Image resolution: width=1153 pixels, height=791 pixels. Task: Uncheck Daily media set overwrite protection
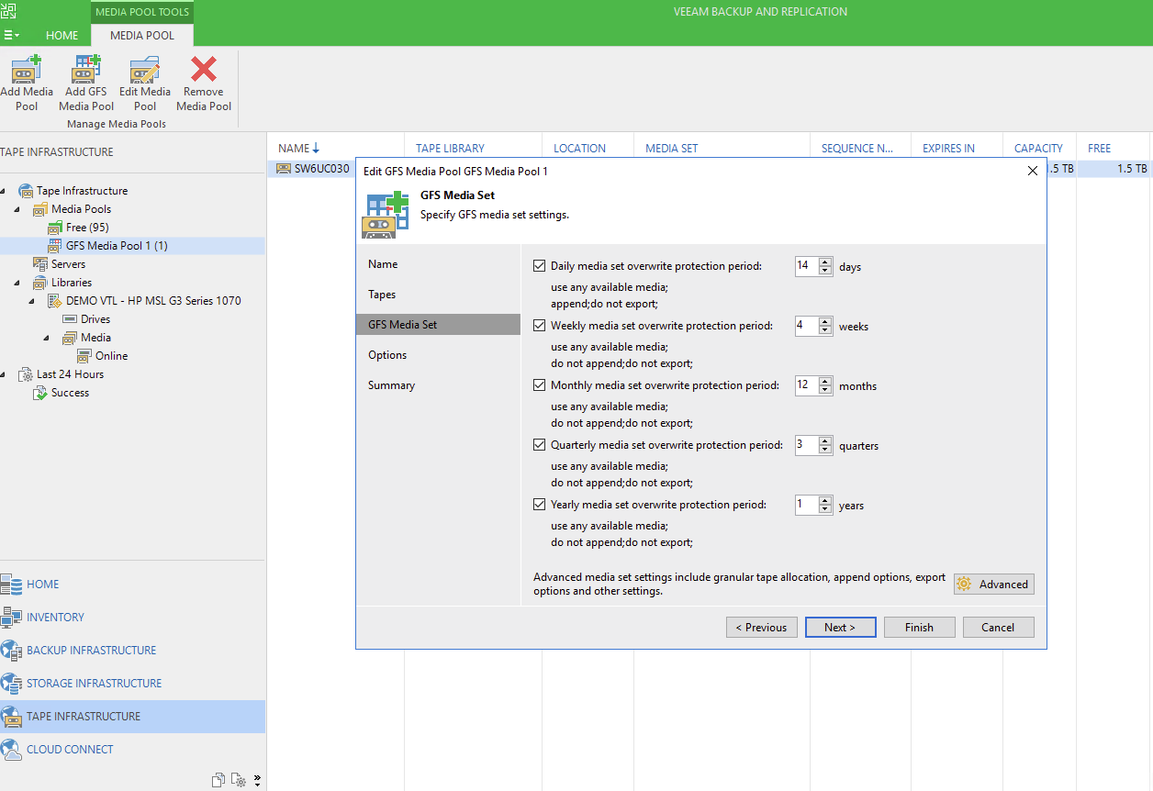click(x=540, y=266)
